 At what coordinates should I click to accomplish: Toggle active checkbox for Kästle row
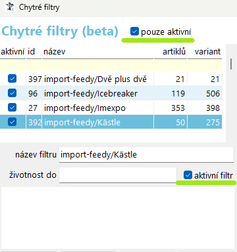12,122
